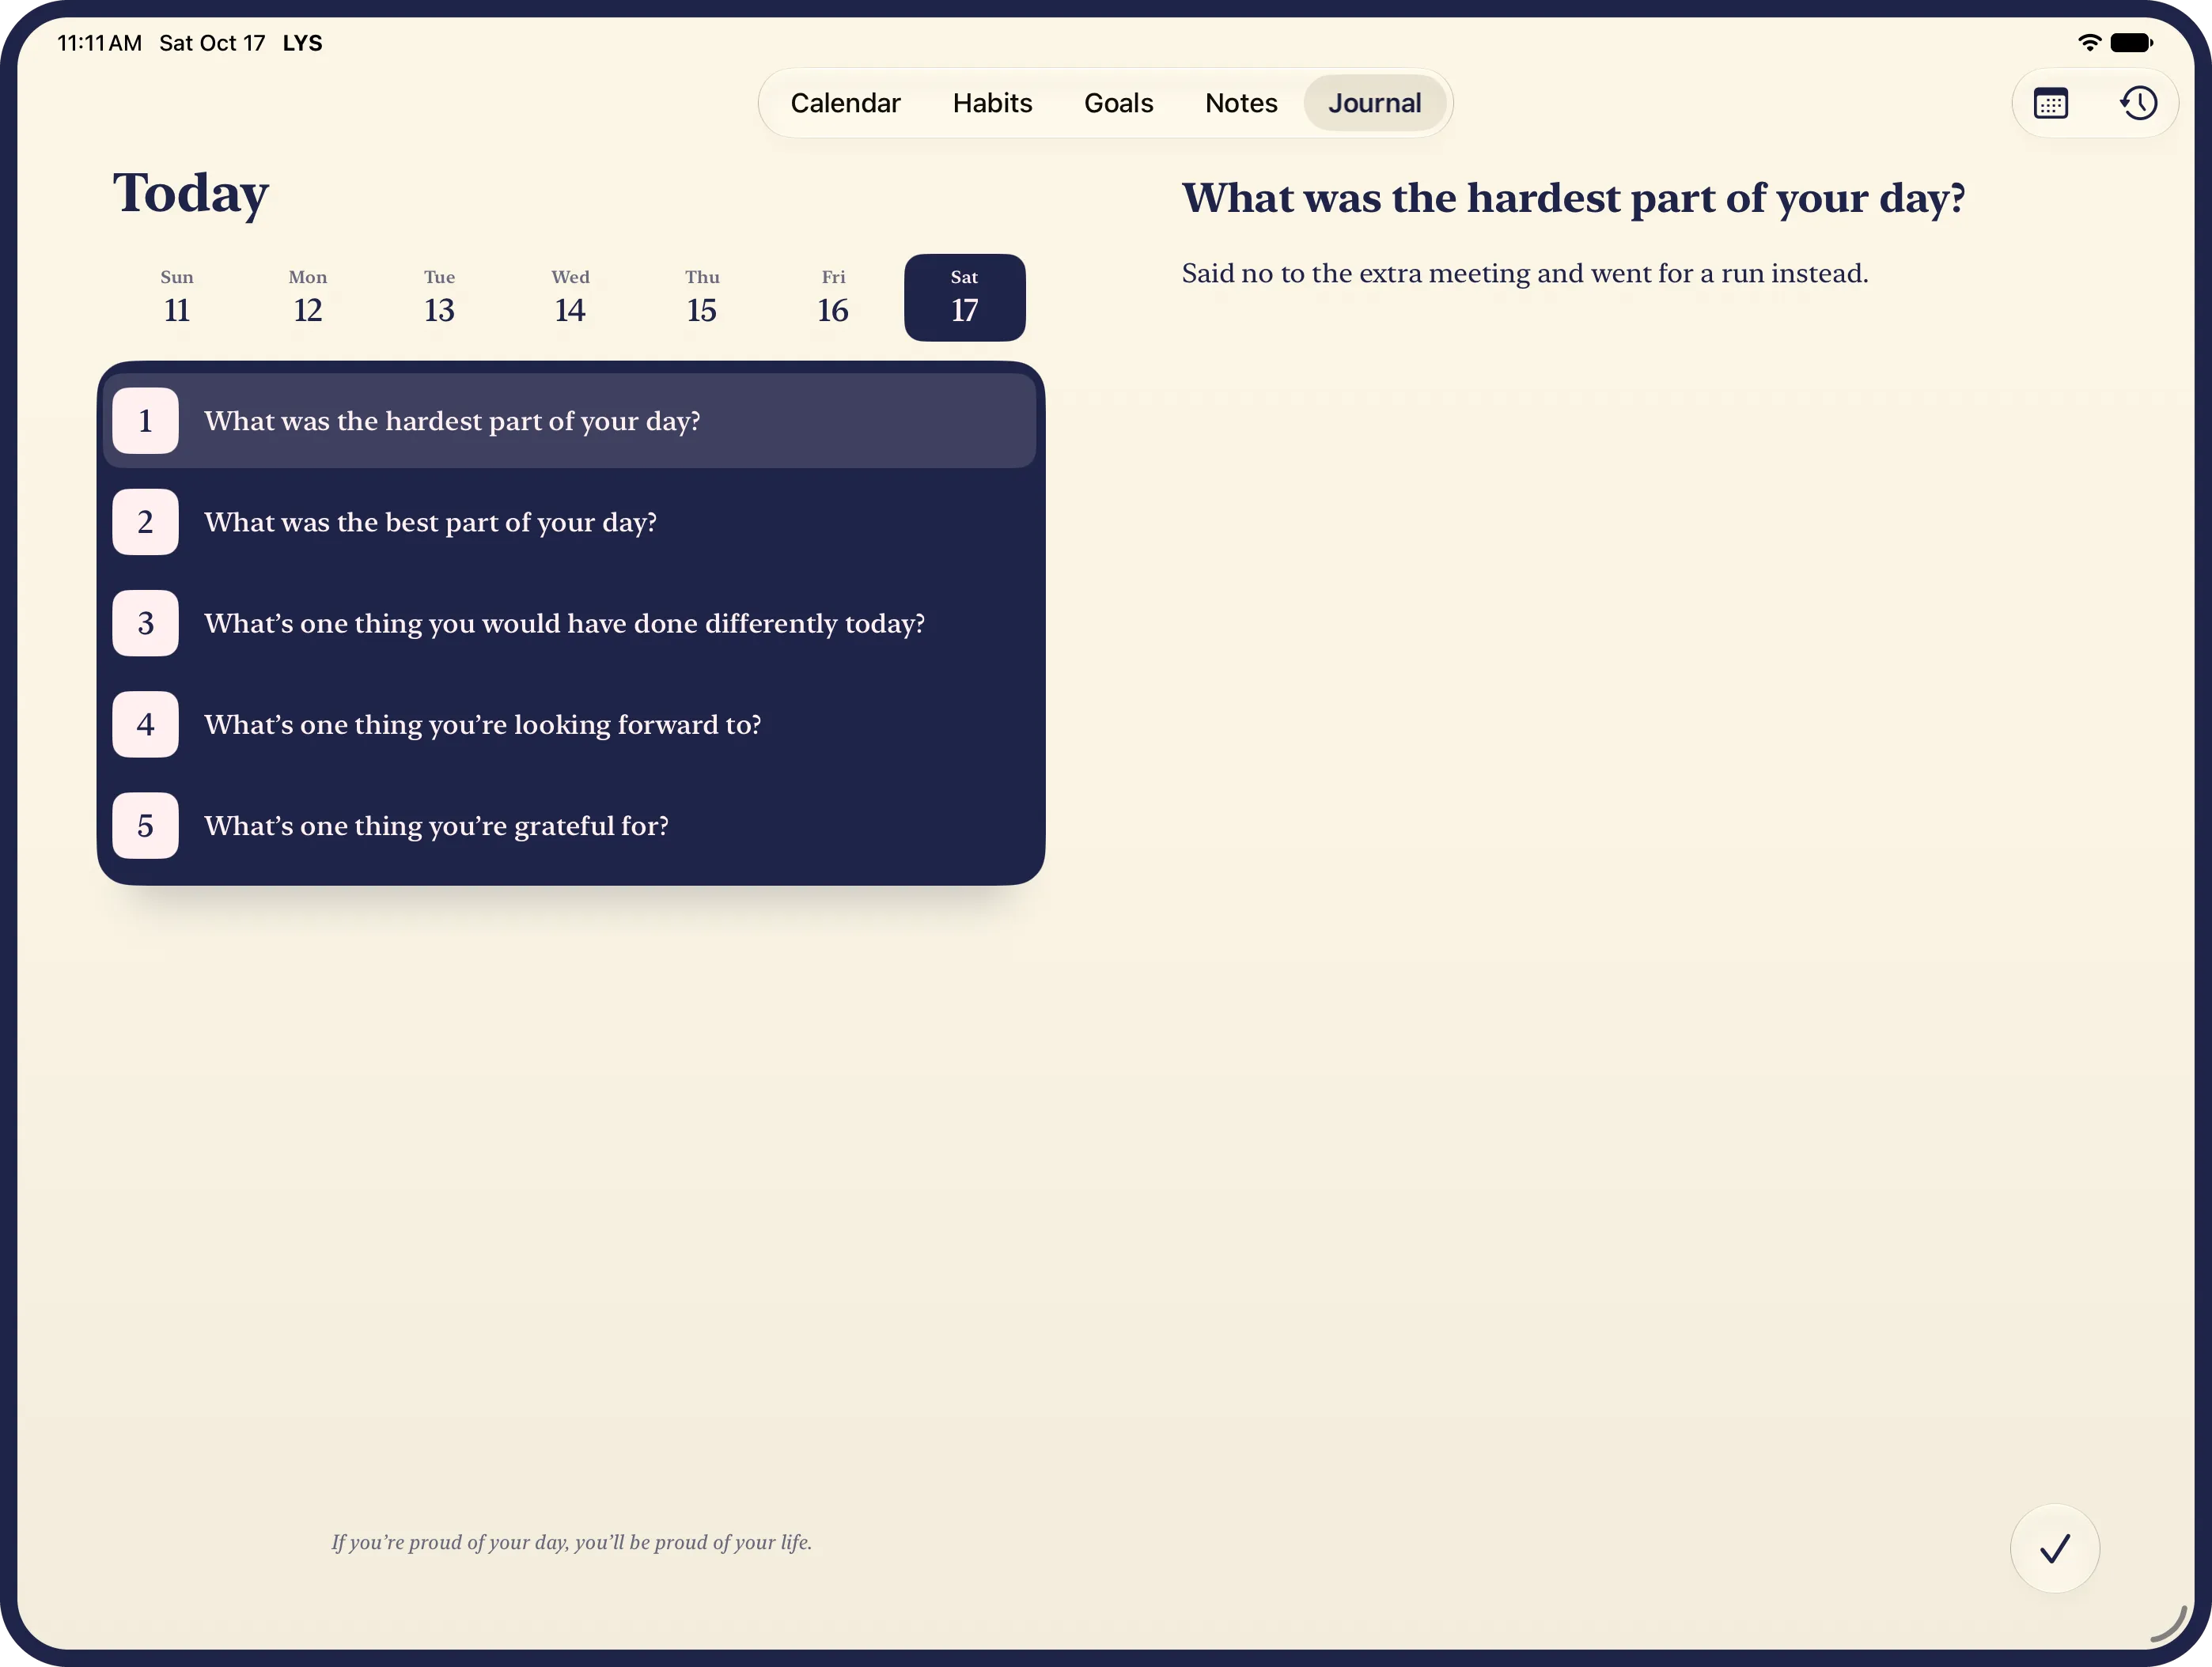Click the Today heading

click(190, 194)
